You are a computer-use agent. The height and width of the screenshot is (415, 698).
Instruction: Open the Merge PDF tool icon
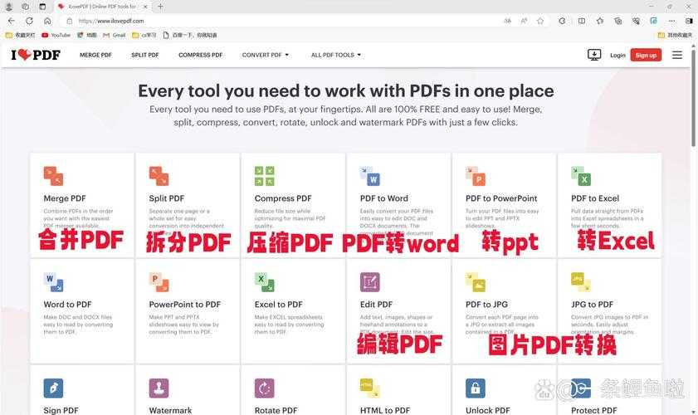click(x=53, y=176)
